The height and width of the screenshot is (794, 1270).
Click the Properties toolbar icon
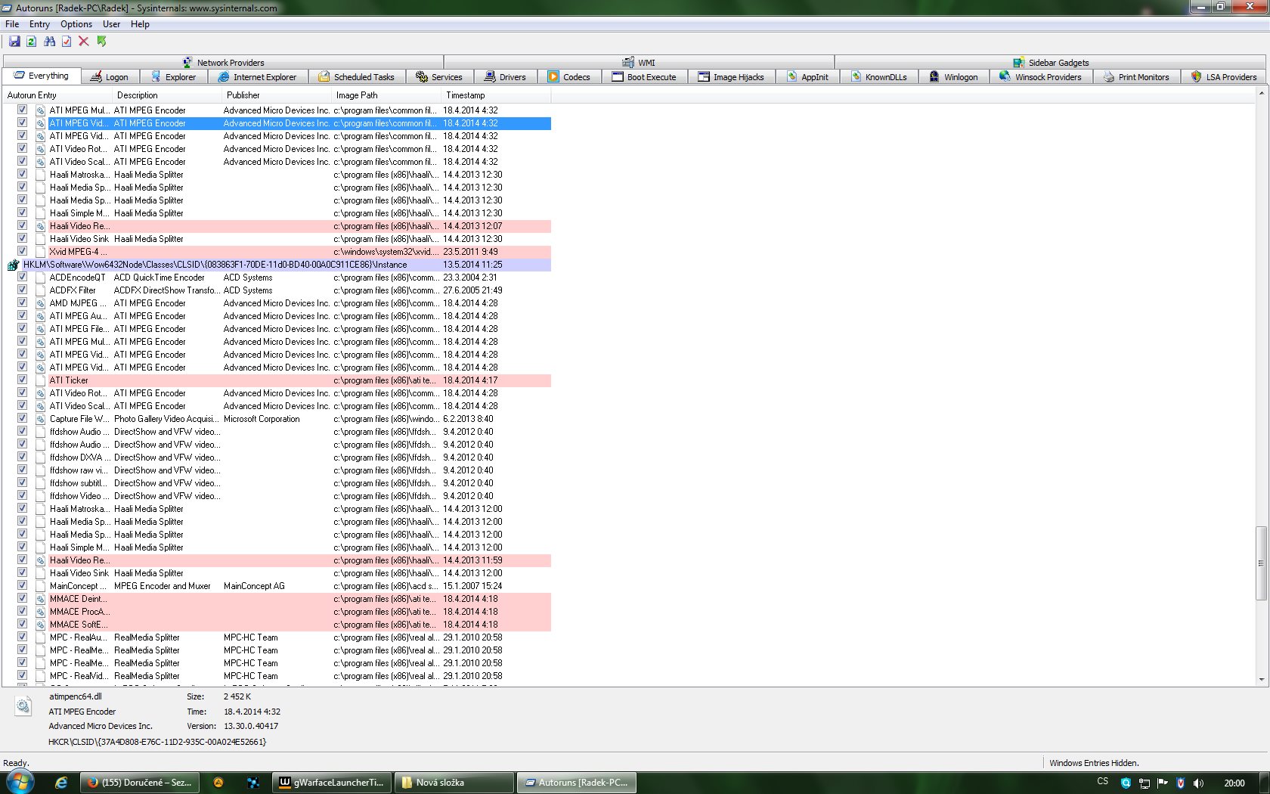point(67,42)
